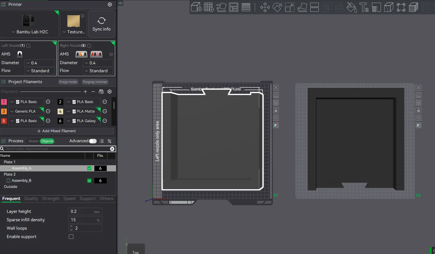Open the Support painting tool
435x254 pixels.
pyautogui.click(x=376, y=7)
